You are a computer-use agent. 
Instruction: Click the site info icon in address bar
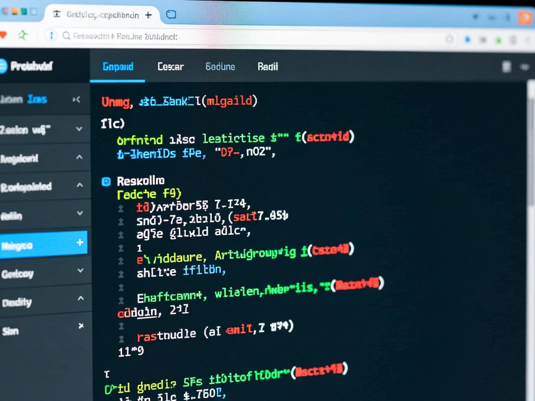(51, 36)
